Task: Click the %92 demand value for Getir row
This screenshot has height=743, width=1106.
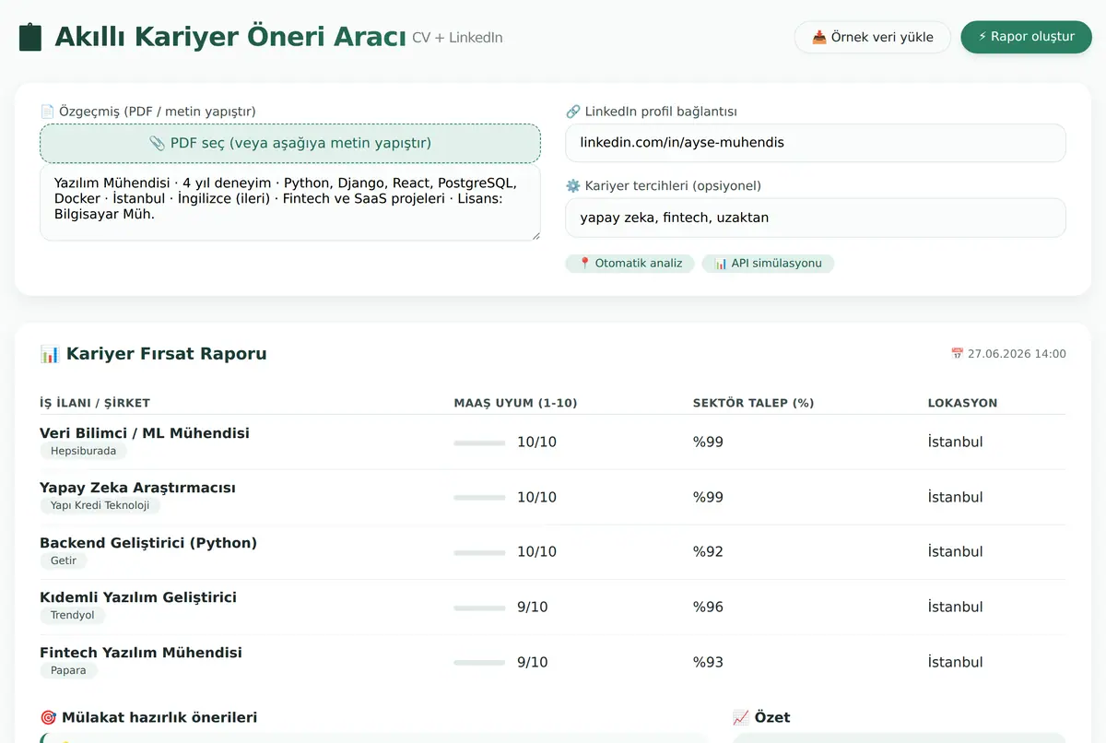Action: pos(708,552)
